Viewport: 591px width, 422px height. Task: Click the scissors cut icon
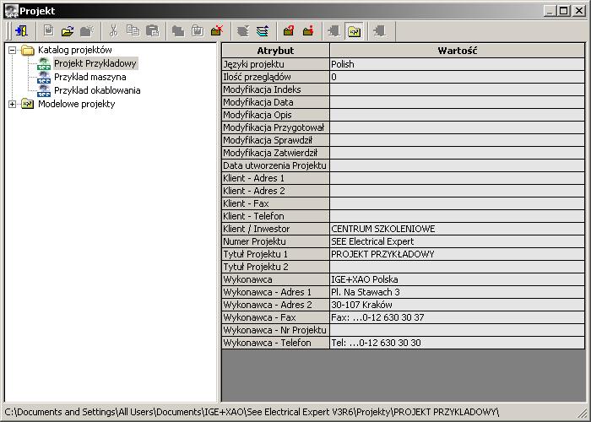pyautogui.click(x=113, y=31)
